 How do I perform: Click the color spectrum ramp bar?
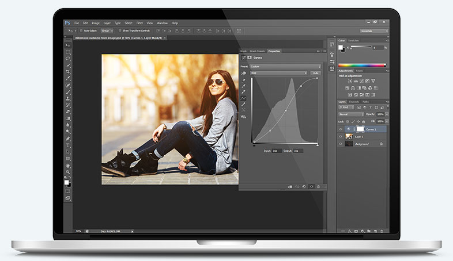pyautogui.click(x=362, y=66)
